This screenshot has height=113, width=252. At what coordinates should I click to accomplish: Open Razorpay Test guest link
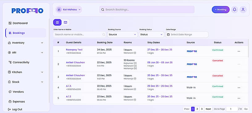(74, 50)
